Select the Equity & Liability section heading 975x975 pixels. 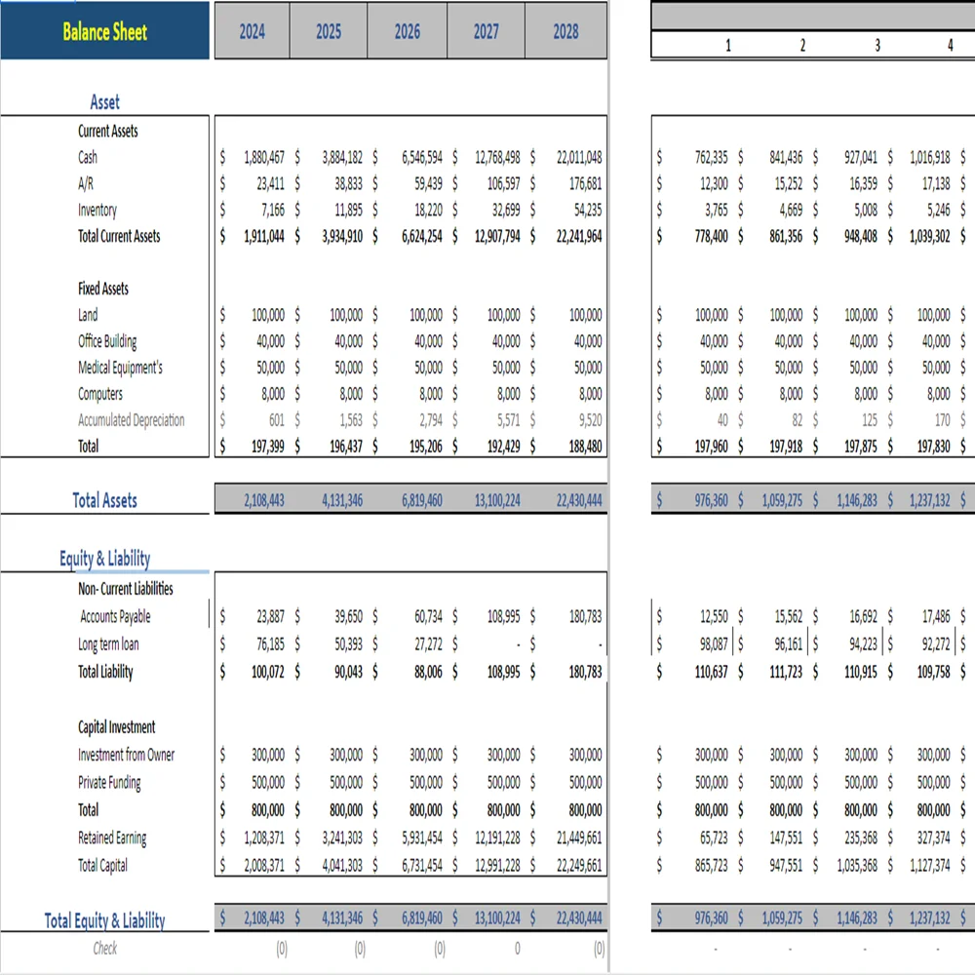pos(104,558)
